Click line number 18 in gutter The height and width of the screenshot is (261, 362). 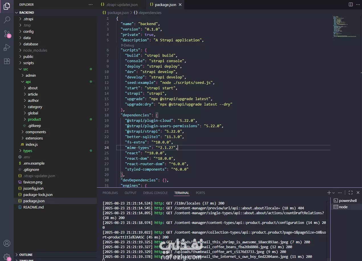(x=107, y=115)
